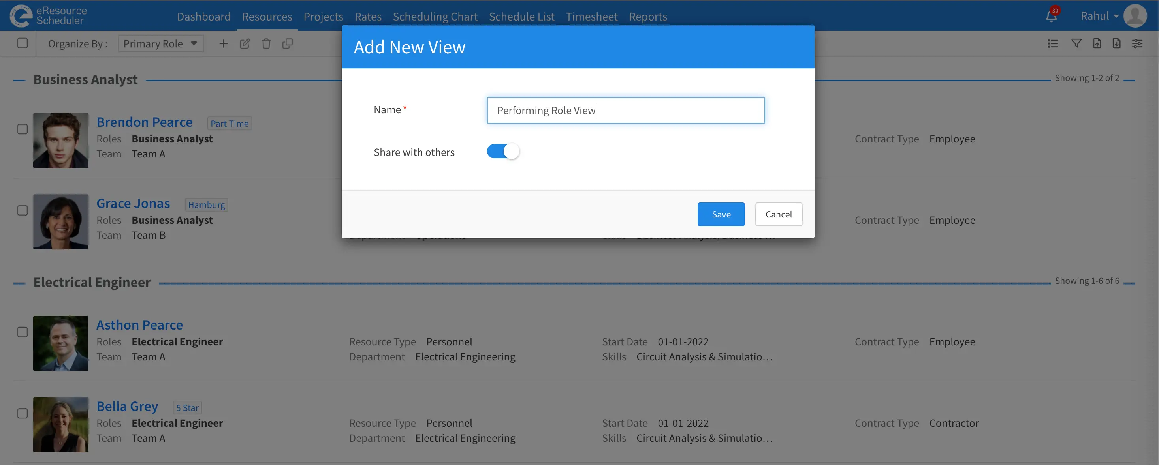Select the checkbox beside Asthon Pearce

point(23,332)
